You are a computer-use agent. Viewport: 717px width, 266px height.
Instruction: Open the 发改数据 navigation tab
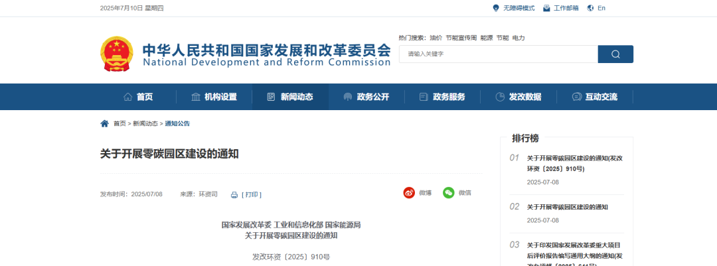tap(518, 97)
